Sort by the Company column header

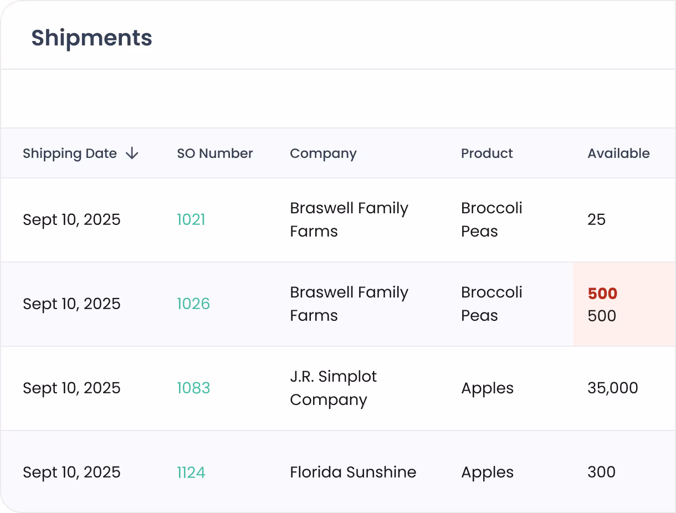tap(323, 153)
